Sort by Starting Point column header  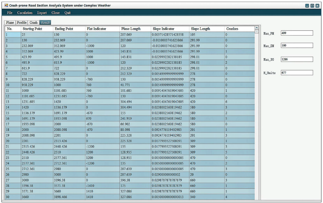[33, 29]
